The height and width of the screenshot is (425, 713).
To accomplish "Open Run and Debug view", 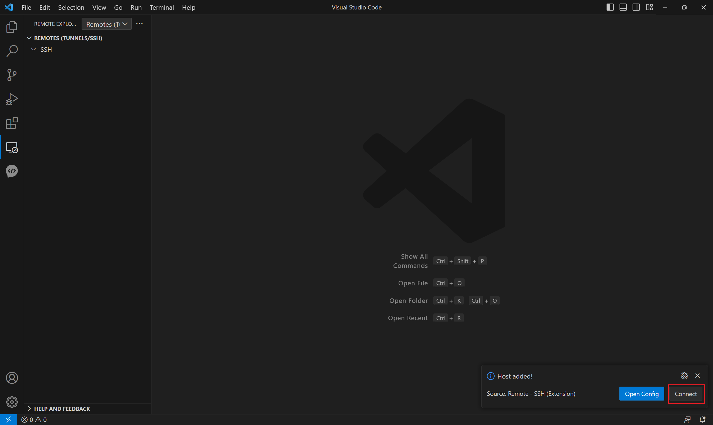I will (12, 99).
